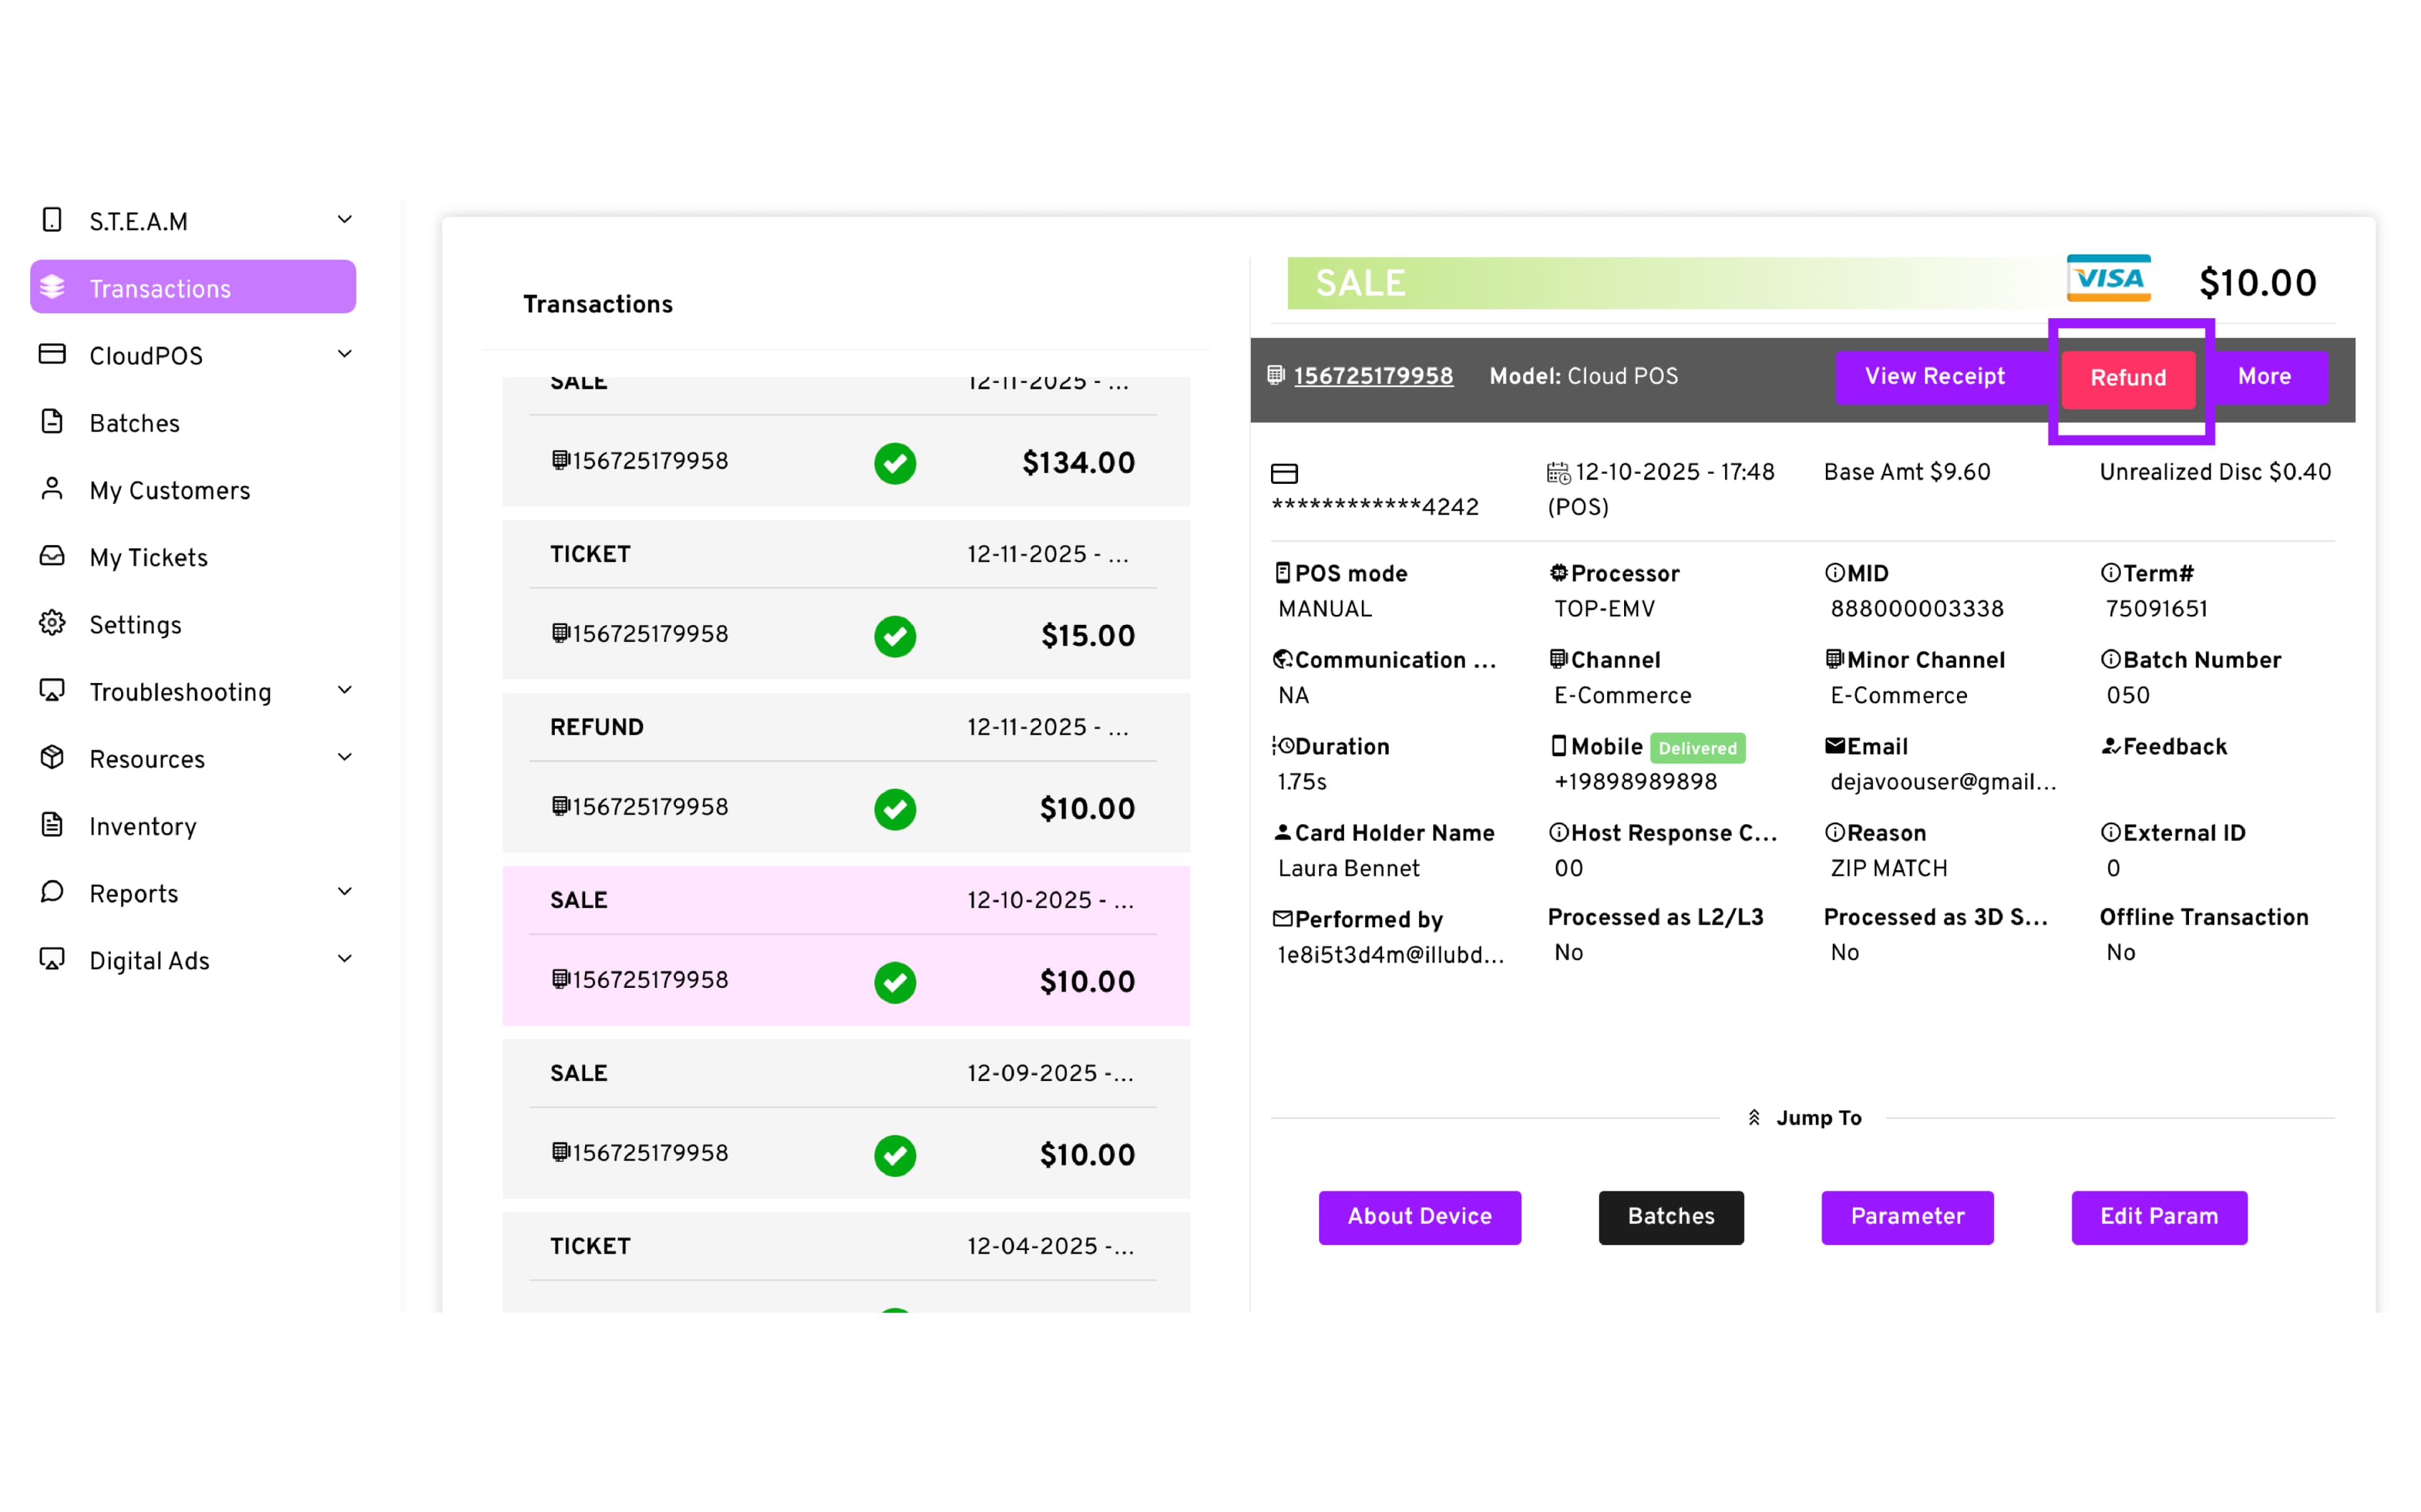Open terminal link 156725179958 in header
2421x1512 pixels.
pos(1373,377)
